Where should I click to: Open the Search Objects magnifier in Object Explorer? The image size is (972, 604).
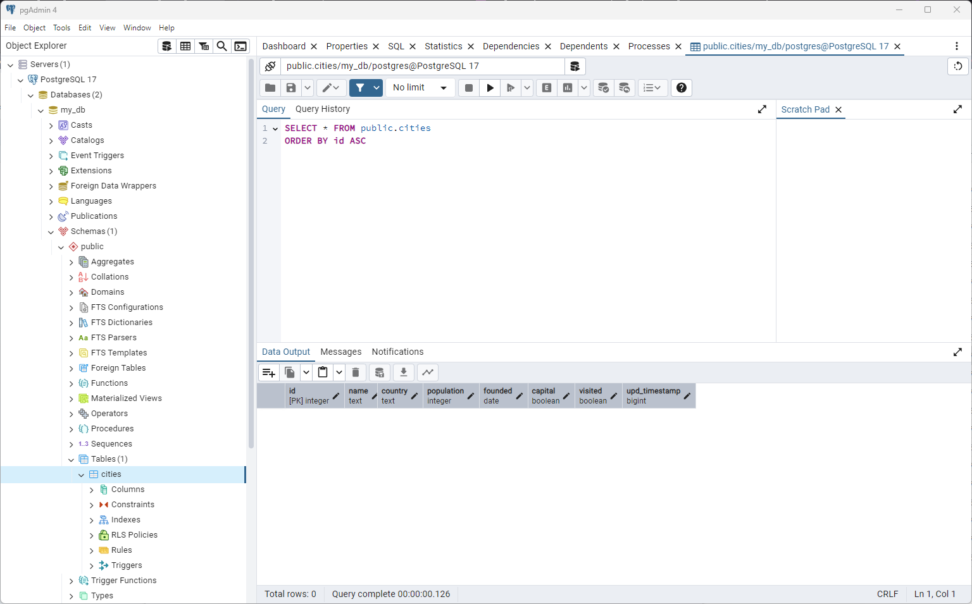click(x=222, y=46)
